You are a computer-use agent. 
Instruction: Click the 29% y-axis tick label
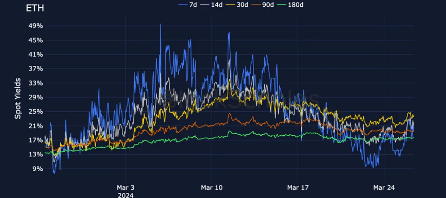point(36,97)
